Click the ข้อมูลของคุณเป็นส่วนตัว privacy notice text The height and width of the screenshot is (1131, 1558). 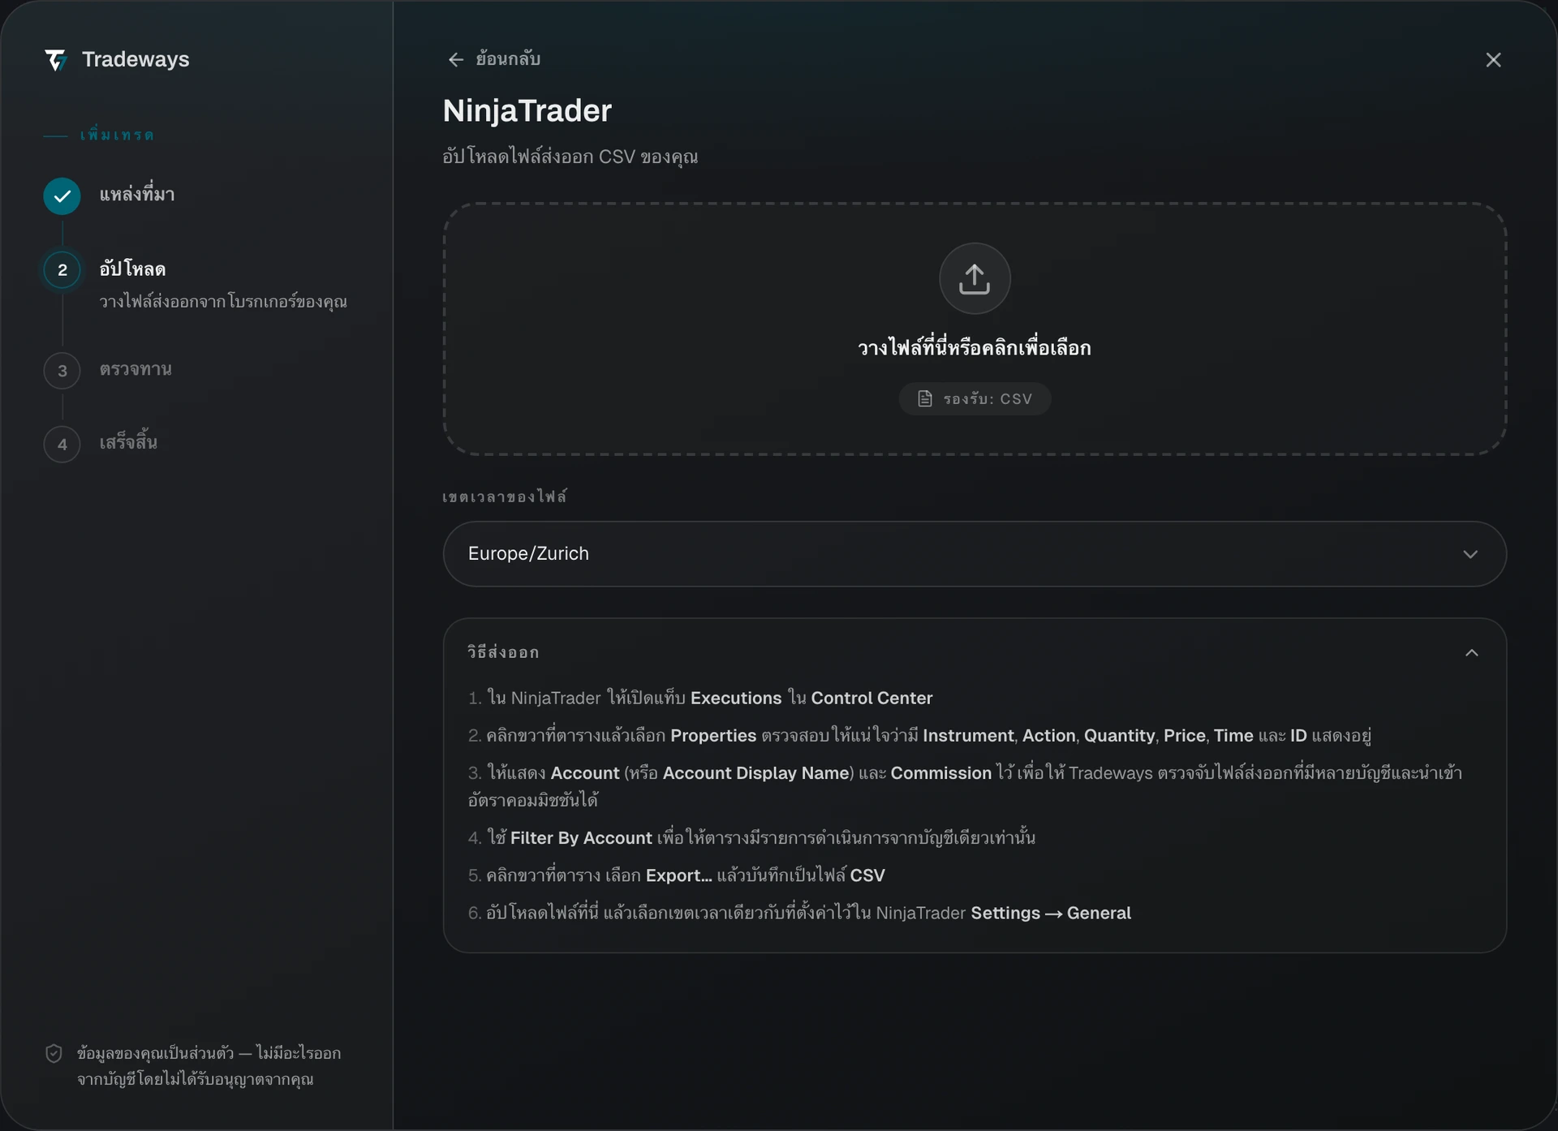point(209,1066)
